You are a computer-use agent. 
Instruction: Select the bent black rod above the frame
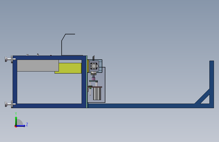point(62,48)
